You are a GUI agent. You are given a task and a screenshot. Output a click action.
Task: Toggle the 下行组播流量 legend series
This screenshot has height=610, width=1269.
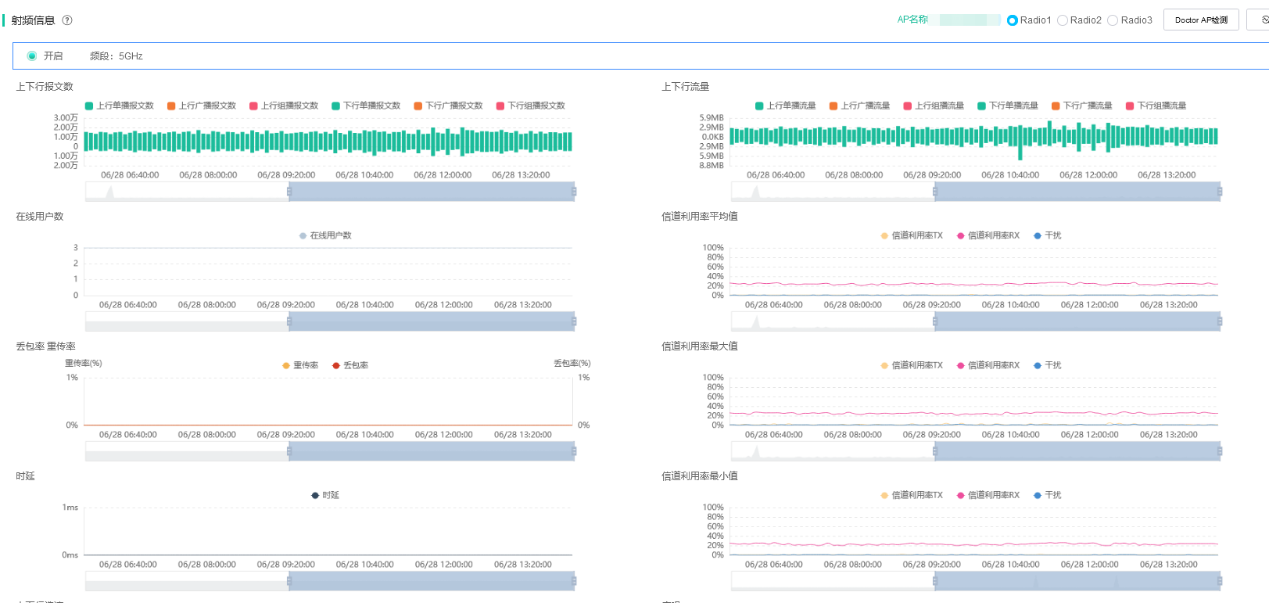pyautogui.click(x=1156, y=106)
